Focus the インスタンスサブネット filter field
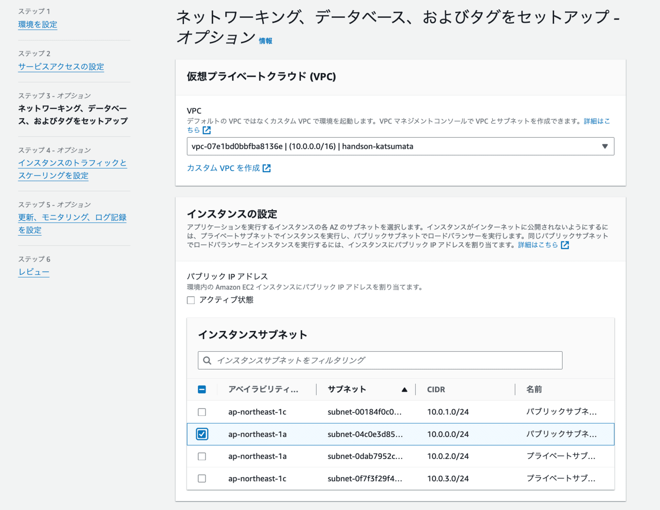This screenshot has height=510, width=660. 380,360
